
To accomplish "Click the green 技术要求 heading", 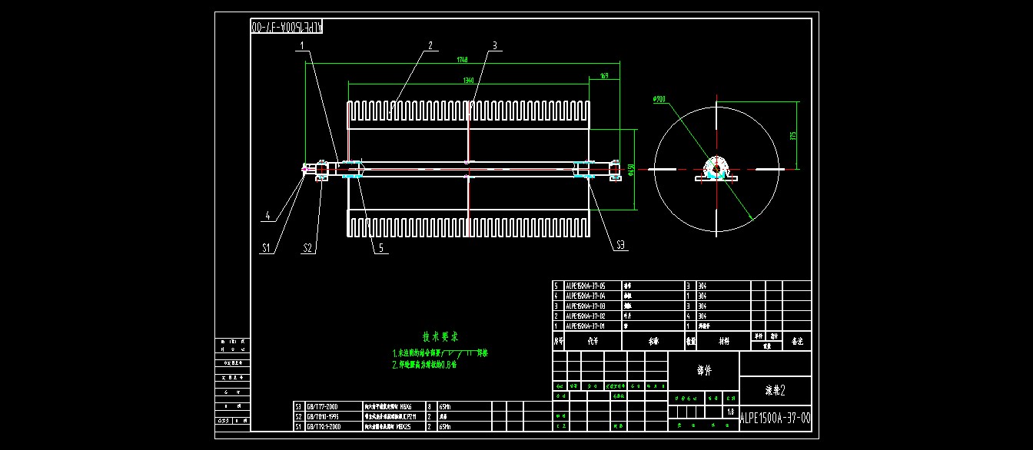I will [440, 336].
